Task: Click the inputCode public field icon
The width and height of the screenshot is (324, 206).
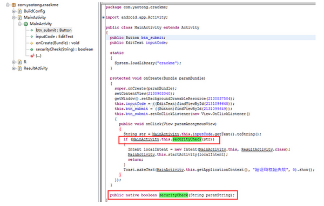Action: coord(32,37)
